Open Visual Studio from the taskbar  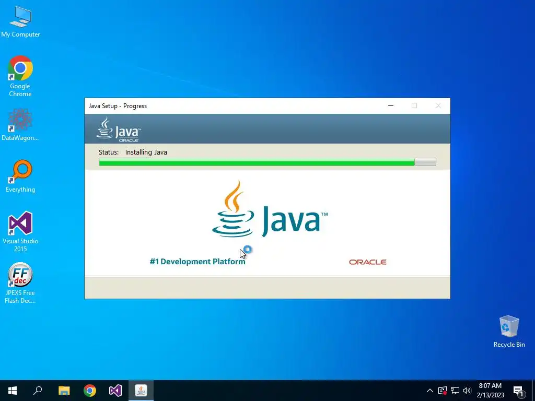115,391
